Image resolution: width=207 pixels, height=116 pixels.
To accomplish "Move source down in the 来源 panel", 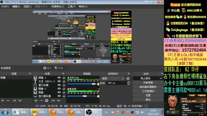I will coord(58,101).
